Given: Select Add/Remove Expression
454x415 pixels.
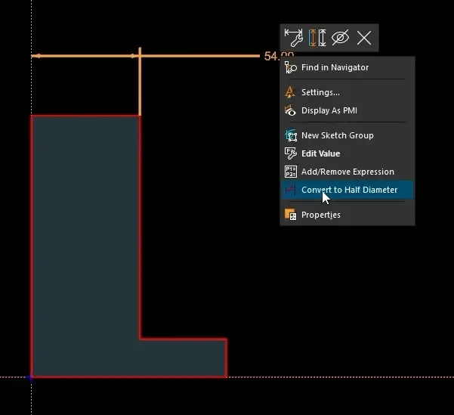Looking at the screenshot, I should coord(347,172).
